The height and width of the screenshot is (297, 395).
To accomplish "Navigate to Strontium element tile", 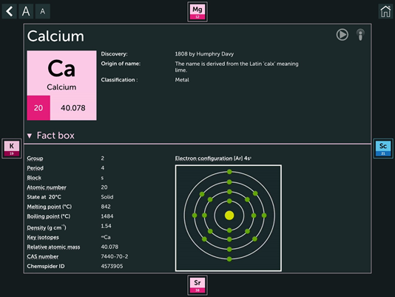I will tap(197, 285).
